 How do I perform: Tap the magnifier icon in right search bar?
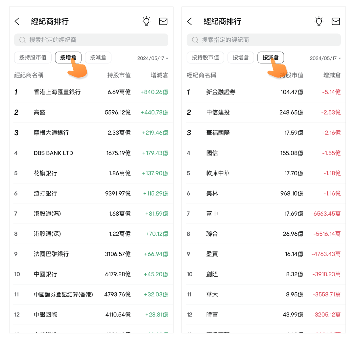click(195, 40)
